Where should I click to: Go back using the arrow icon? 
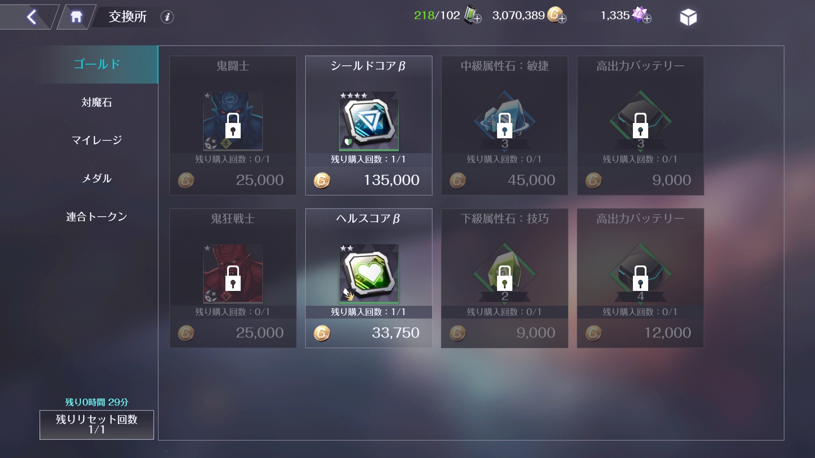pyautogui.click(x=31, y=17)
